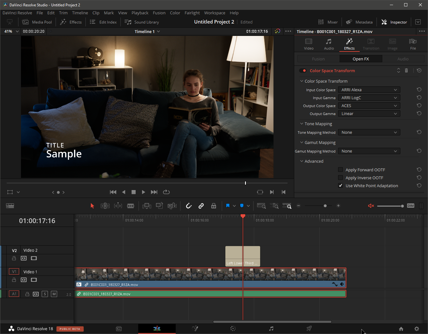Click Overwrite Clip toolbar icon
Screen dimensions: 428x334
[x=160, y=206]
